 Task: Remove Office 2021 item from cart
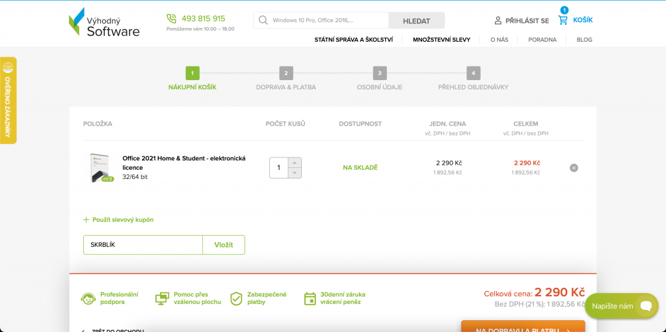point(574,168)
